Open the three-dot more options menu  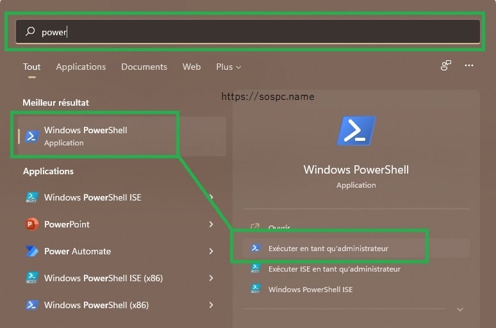pyautogui.click(x=469, y=65)
